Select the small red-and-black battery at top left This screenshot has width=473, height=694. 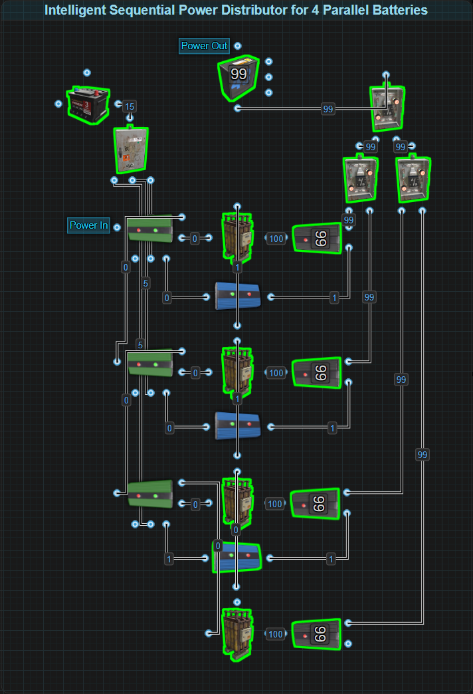[88, 105]
